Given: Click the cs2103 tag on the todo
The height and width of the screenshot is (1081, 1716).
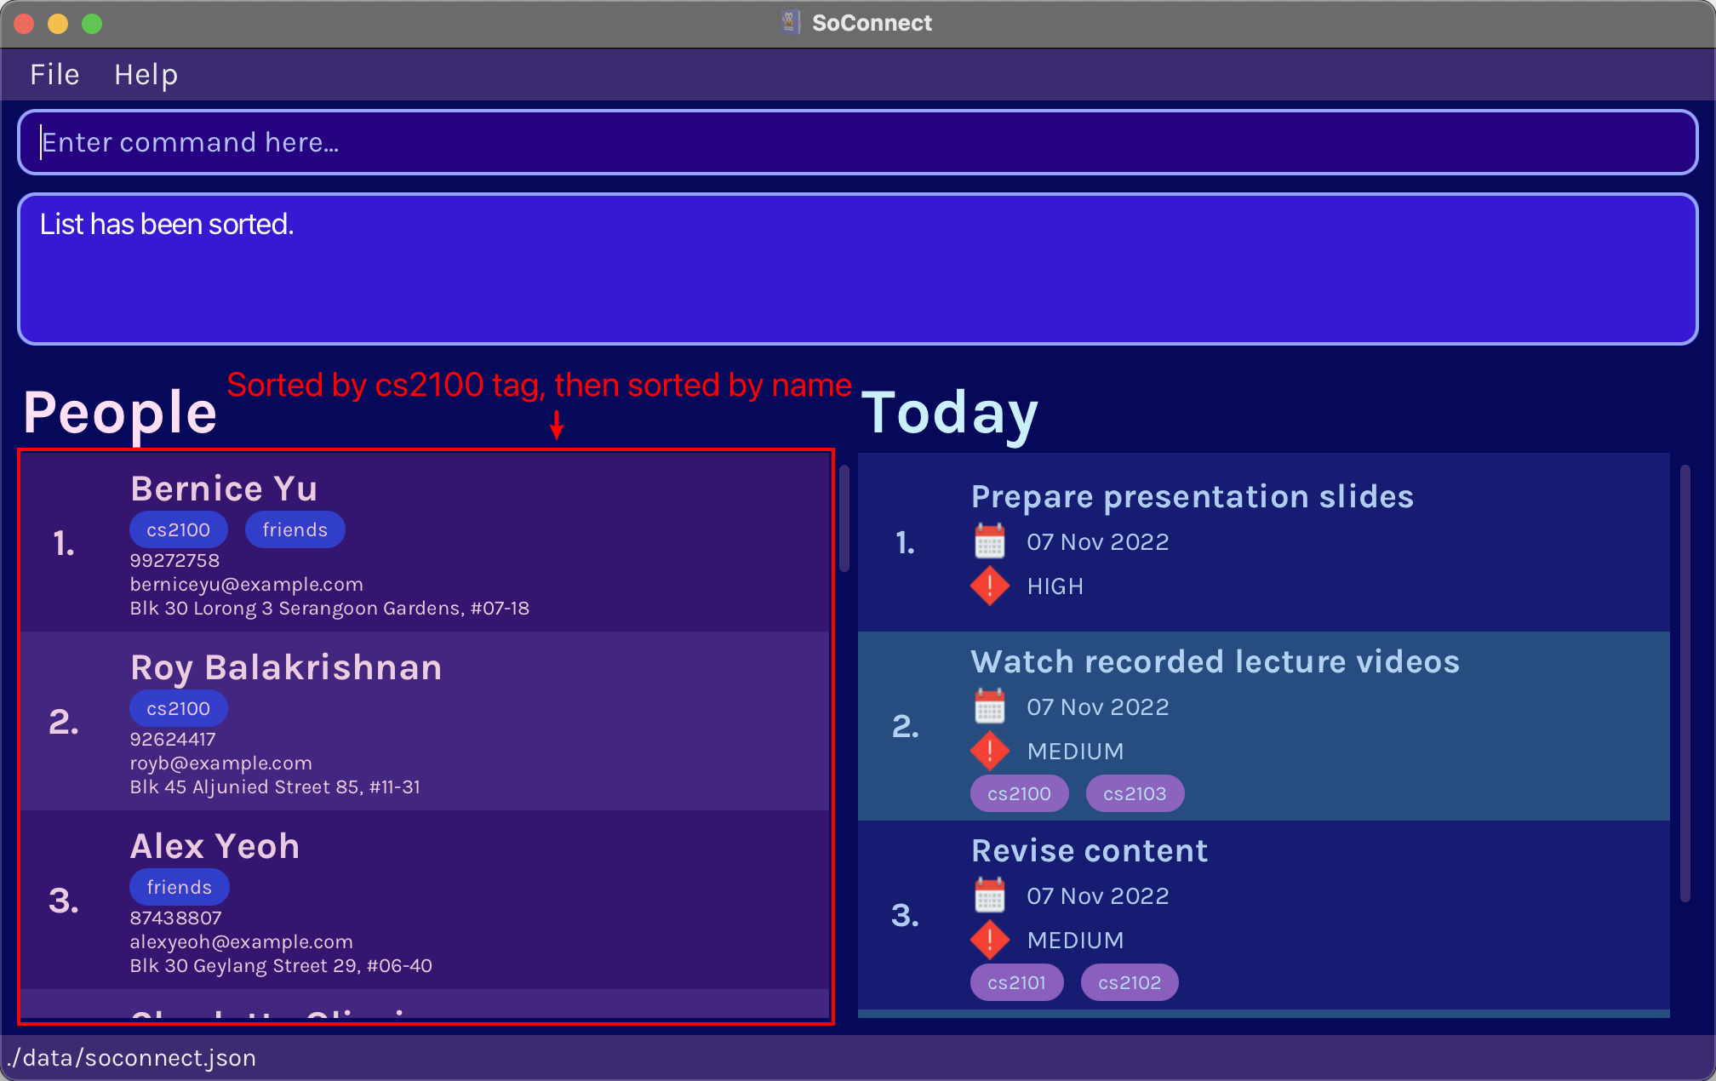Looking at the screenshot, I should click(1135, 793).
